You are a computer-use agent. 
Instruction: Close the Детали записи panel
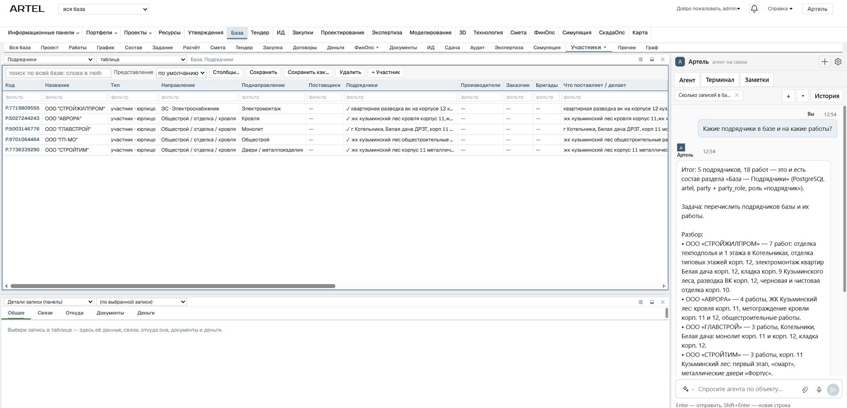click(x=663, y=302)
